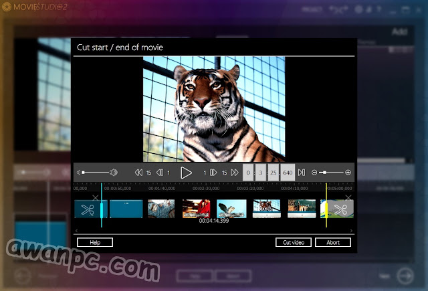Select the tiger thumbnail in the timeline
The width and height of the screenshot is (428, 291).
(266, 209)
